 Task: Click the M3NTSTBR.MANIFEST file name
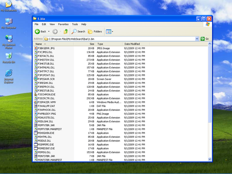tap(50, 160)
